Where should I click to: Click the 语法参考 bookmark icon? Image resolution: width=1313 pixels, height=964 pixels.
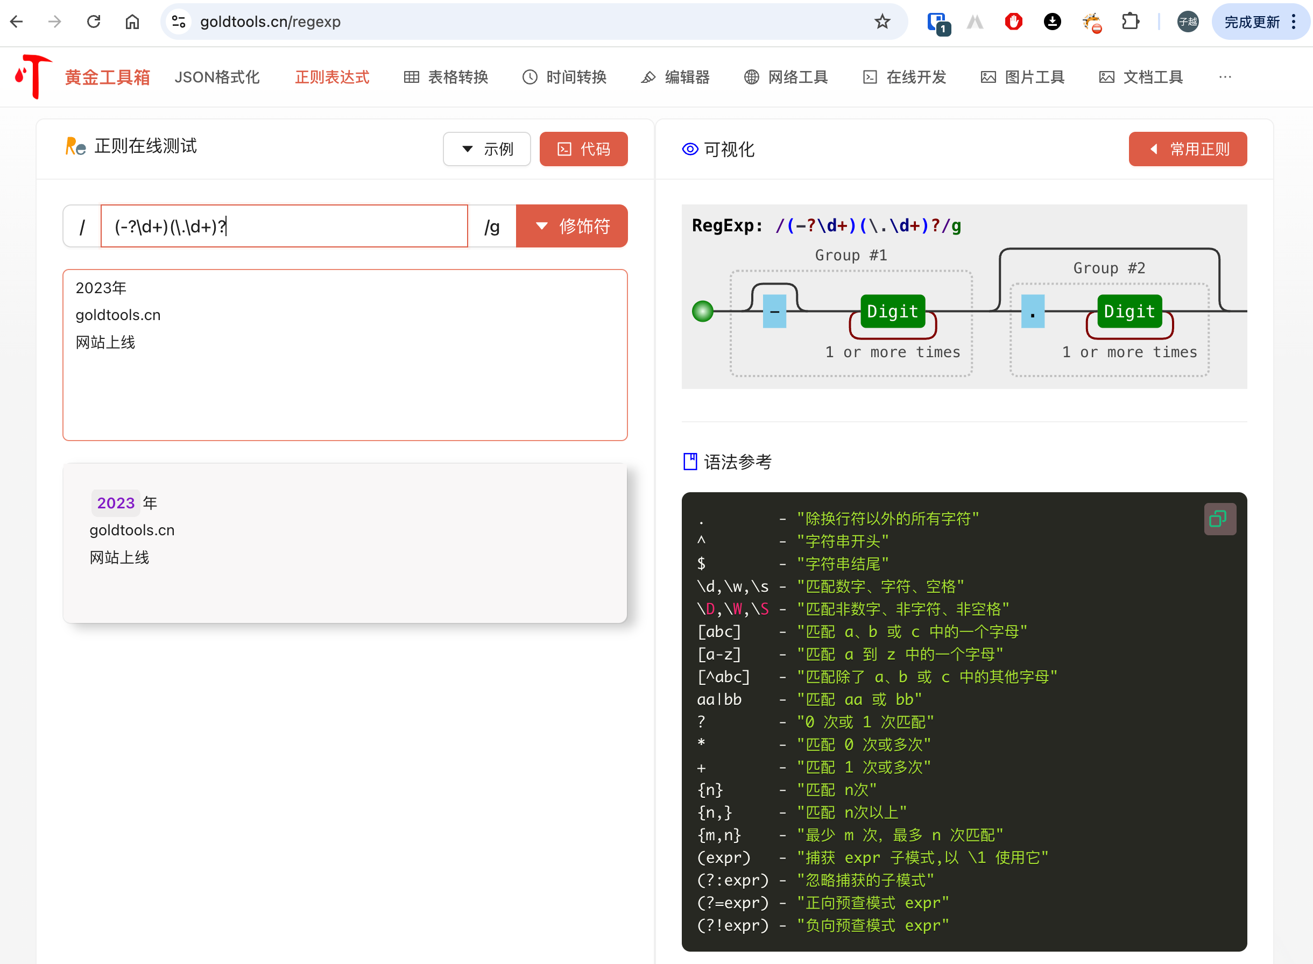pos(690,462)
